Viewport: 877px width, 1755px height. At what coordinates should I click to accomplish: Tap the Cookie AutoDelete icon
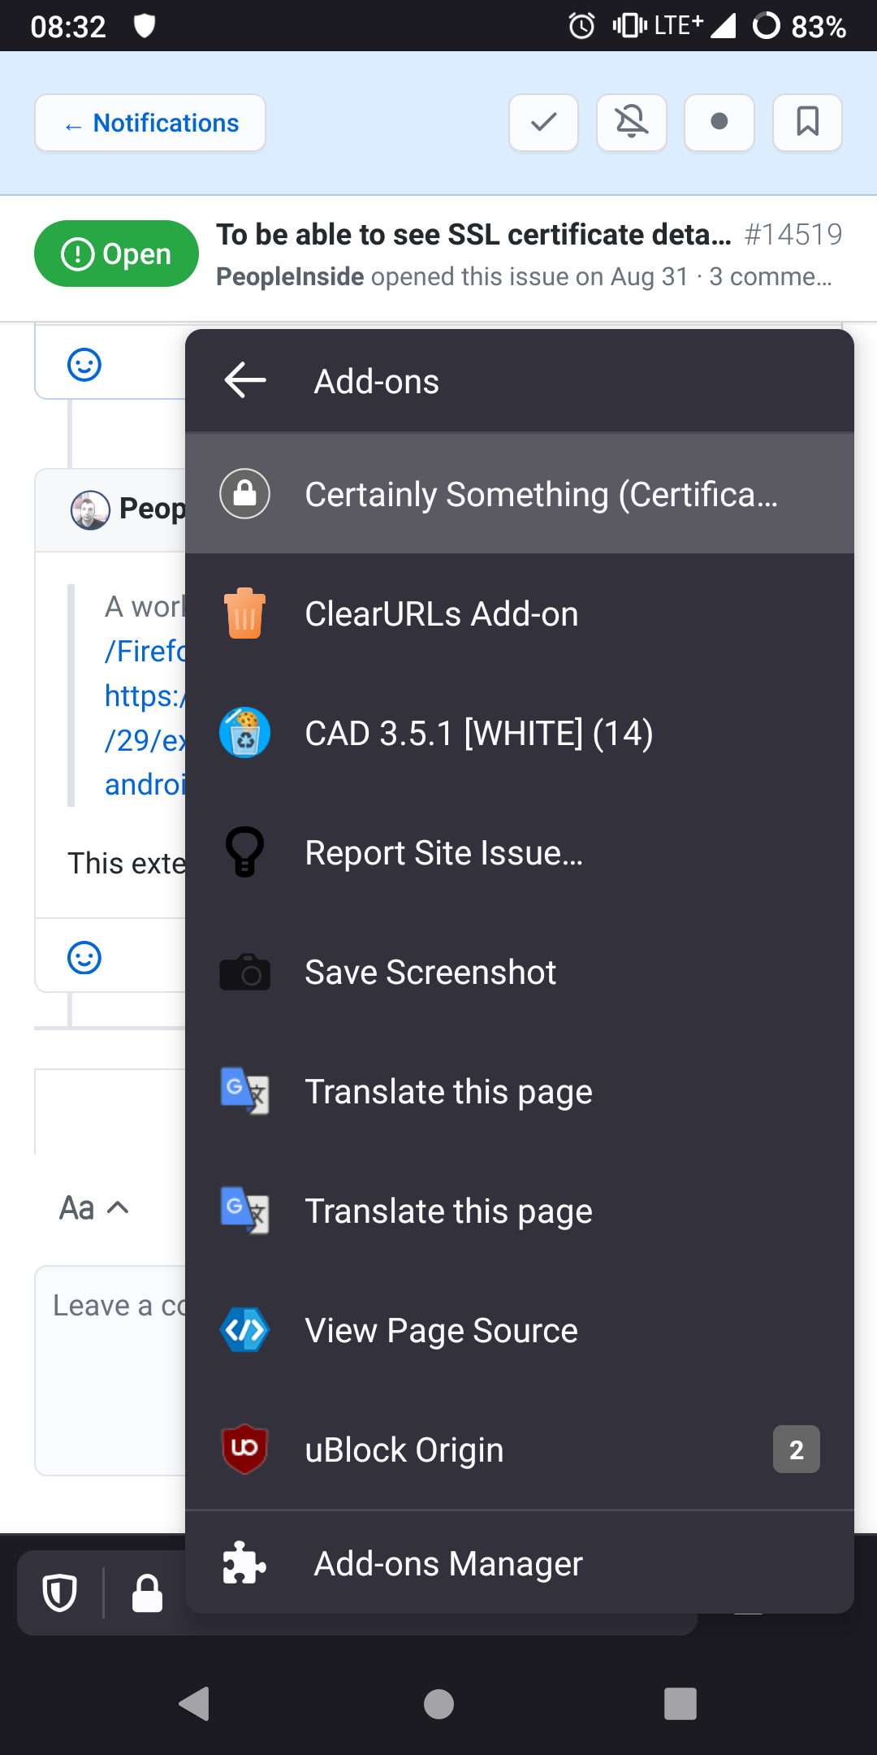pos(244,732)
